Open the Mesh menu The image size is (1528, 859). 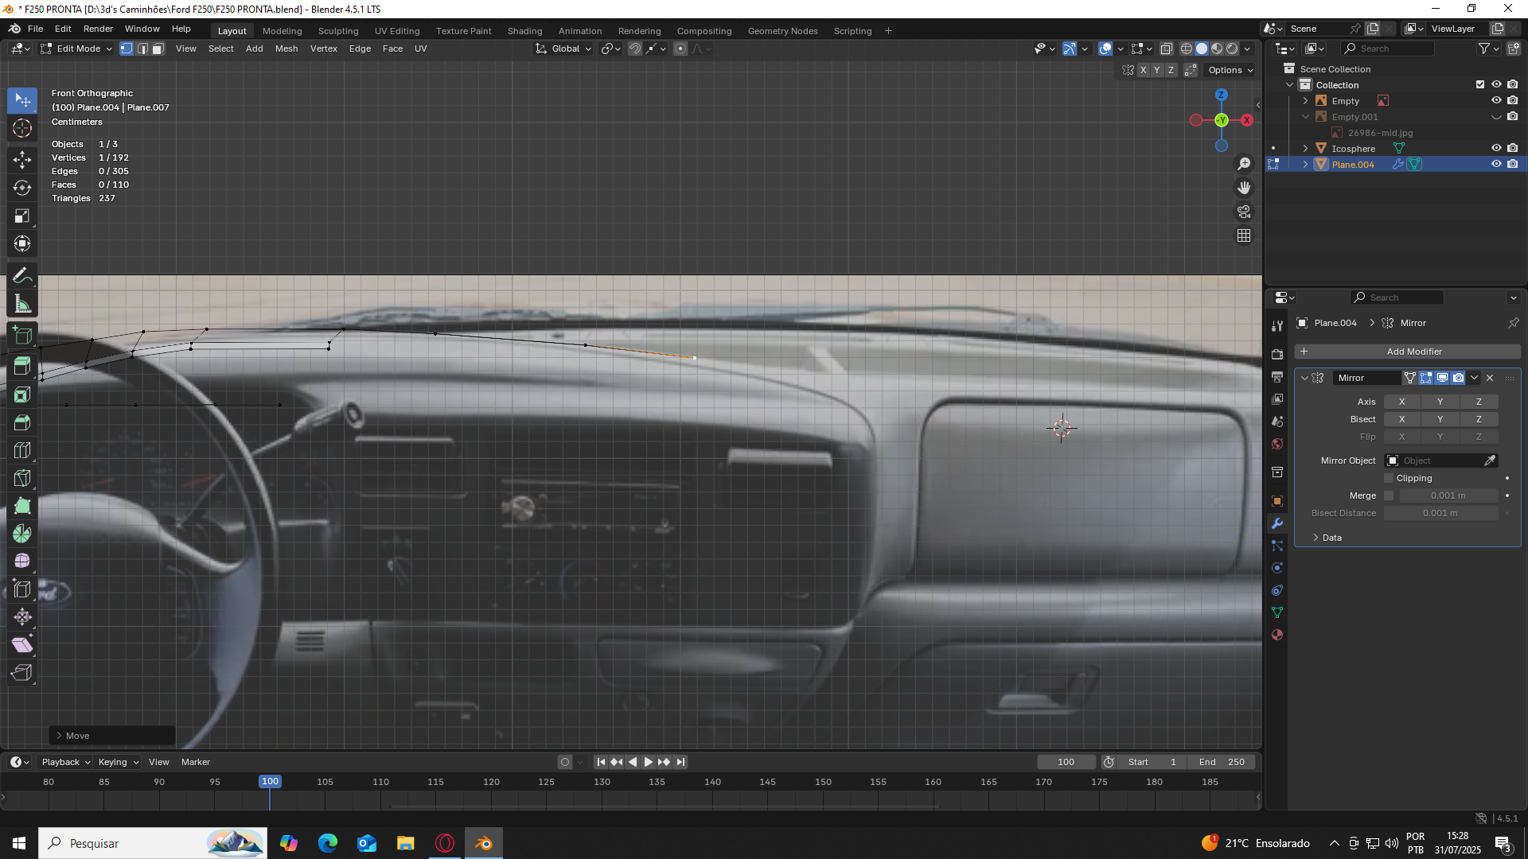pyautogui.click(x=286, y=49)
